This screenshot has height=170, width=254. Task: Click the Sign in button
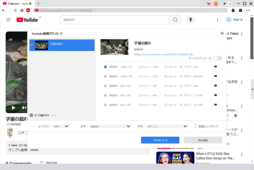pos(235,20)
